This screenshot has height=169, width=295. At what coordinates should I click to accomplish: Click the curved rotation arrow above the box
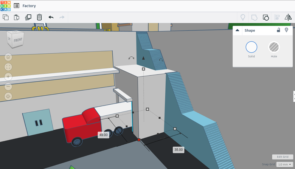[131, 58]
